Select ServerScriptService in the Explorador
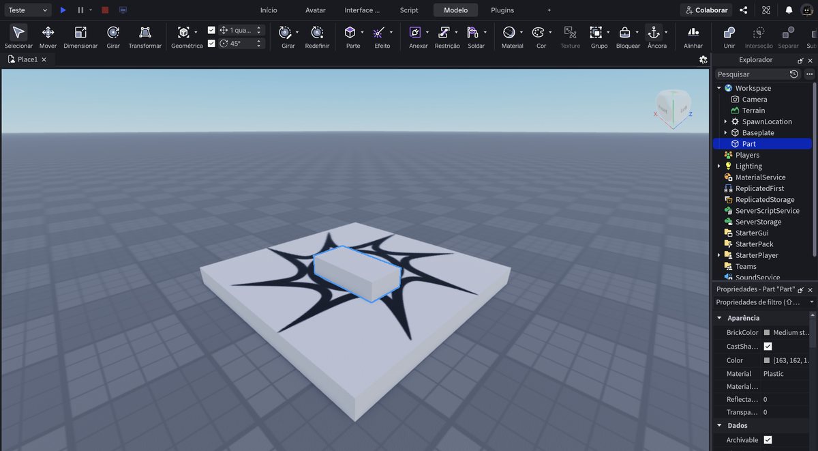The width and height of the screenshot is (818, 451). tap(767, 211)
